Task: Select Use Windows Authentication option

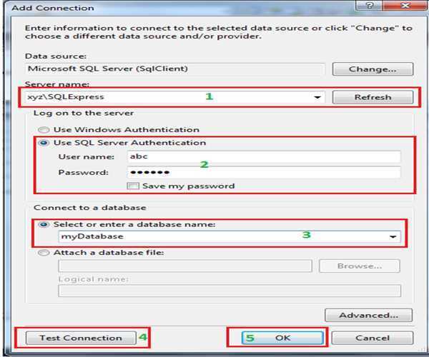Action: 45,130
